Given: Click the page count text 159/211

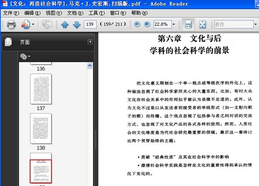Looking at the screenshot, I should pos(113,24).
